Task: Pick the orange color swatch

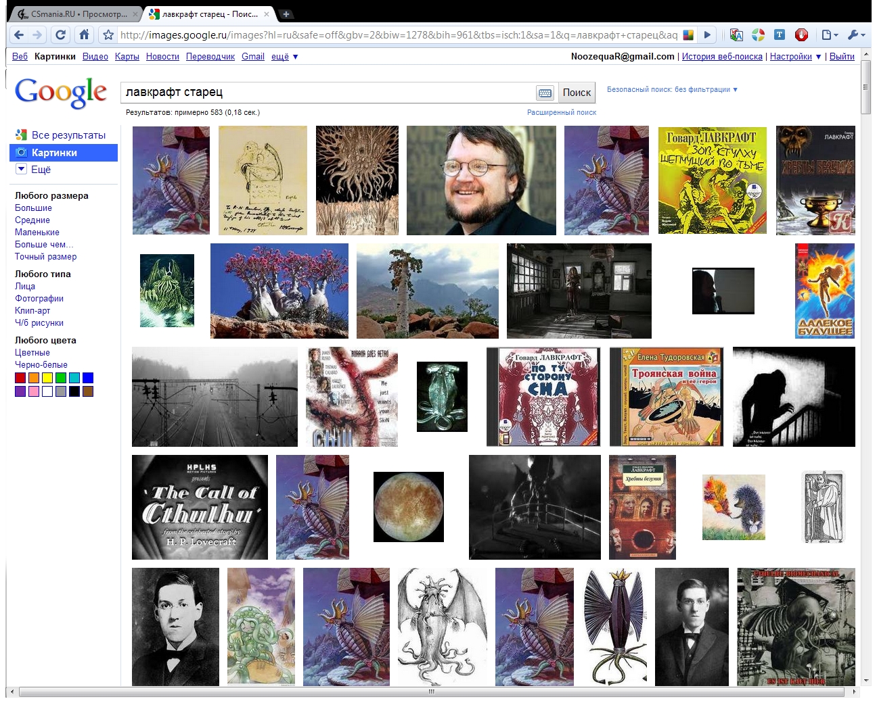Action: coord(34,378)
